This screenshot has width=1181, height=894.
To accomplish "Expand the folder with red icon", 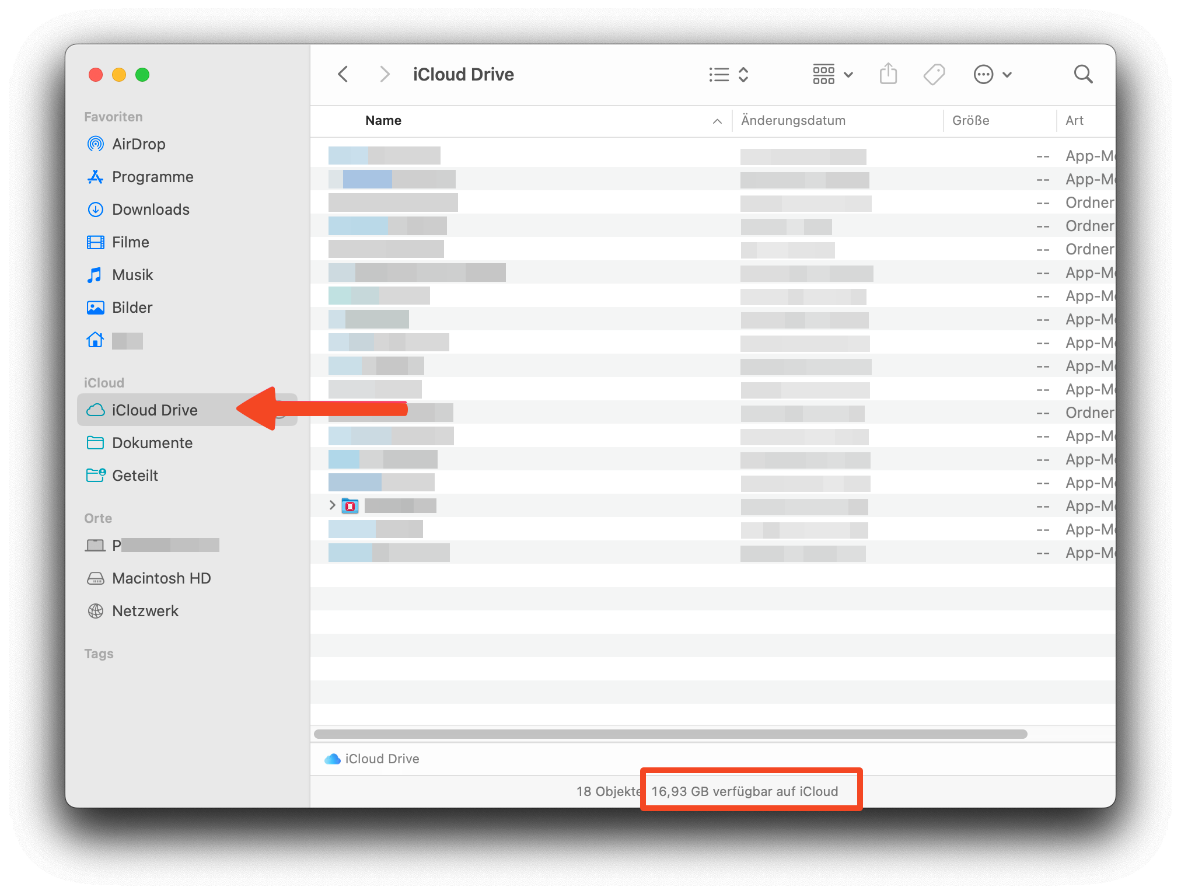I will click(332, 505).
